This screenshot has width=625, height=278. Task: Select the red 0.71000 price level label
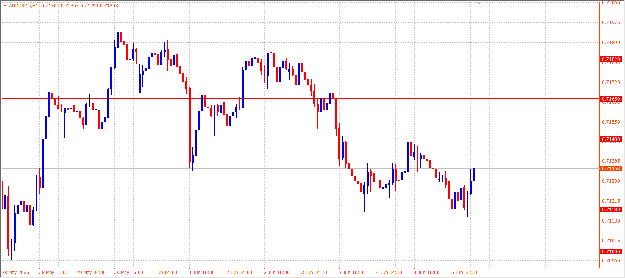[x=611, y=252]
